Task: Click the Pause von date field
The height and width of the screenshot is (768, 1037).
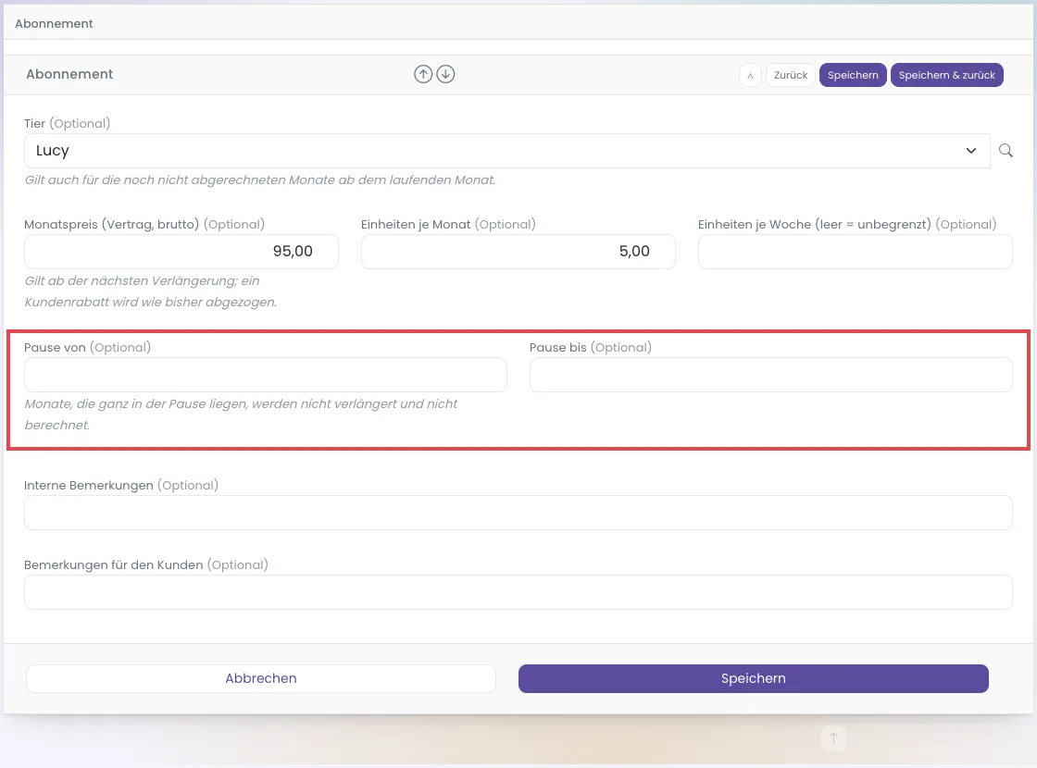Action: [265, 375]
